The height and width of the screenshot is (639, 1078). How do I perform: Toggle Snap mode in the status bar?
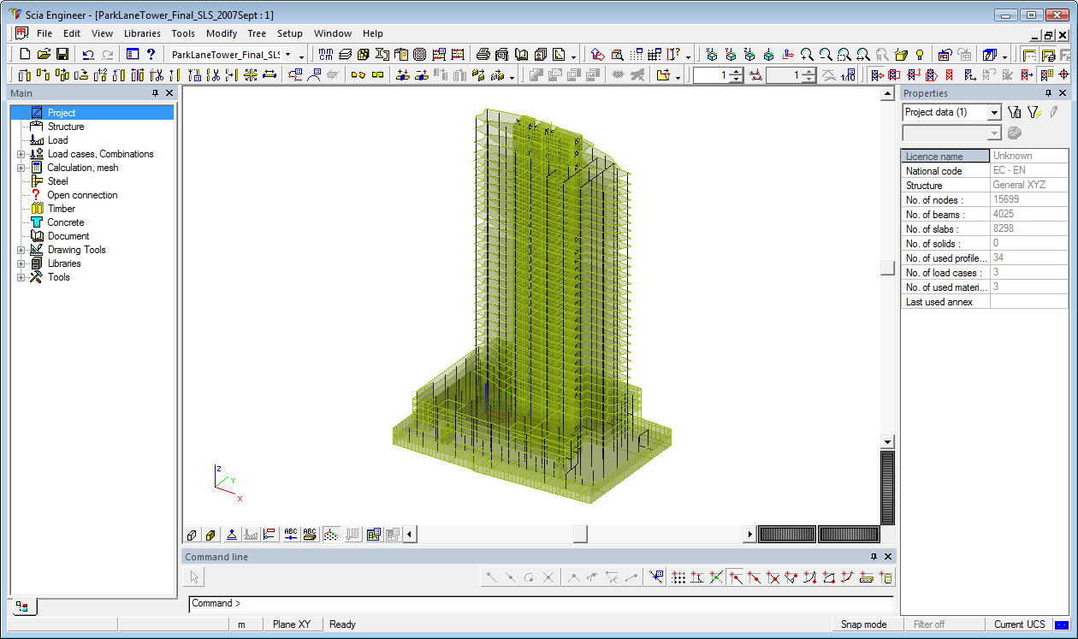[x=864, y=624]
